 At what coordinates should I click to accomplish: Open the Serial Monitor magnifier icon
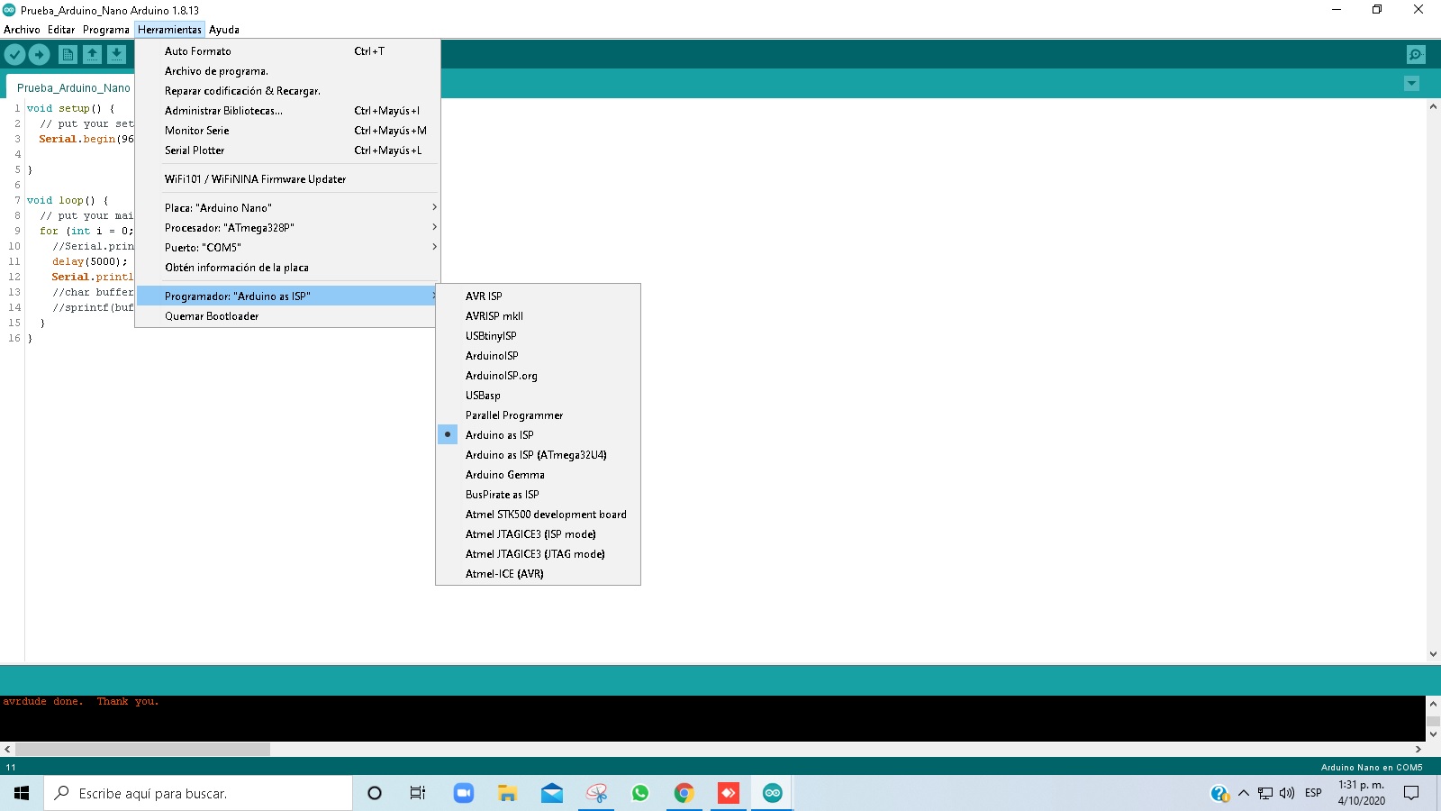point(1416,55)
